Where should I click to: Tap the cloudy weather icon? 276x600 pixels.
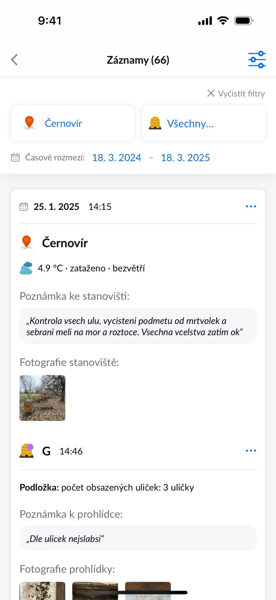(26, 268)
